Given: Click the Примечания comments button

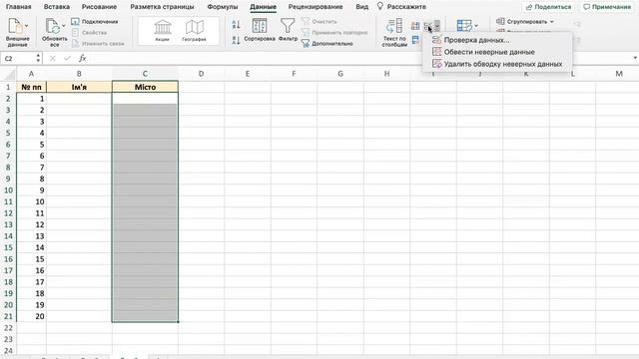Looking at the screenshot, I should [x=607, y=7].
